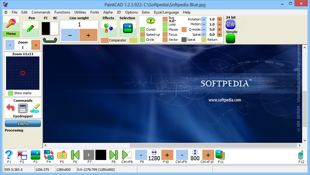Click the image height arrows icon
The height and width of the screenshot is (175, 310).
tap(195, 152)
